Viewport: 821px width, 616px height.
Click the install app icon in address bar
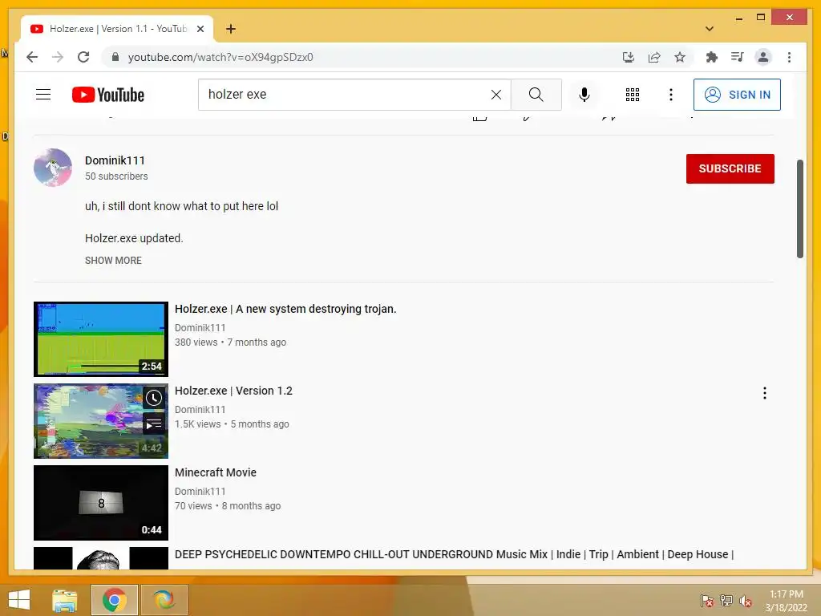[629, 57]
